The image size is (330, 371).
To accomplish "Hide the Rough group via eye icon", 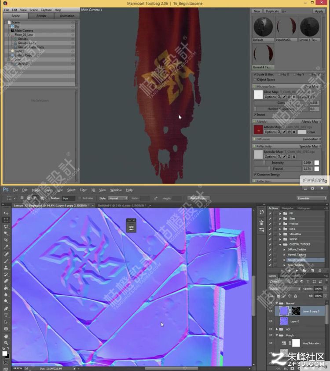I will [x=271, y=335].
